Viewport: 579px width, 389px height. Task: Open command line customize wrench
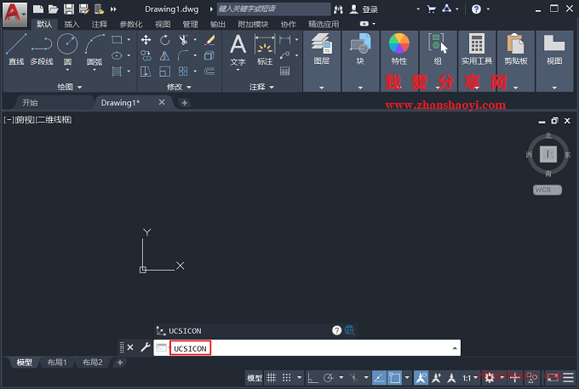pyautogui.click(x=146, y=347)
